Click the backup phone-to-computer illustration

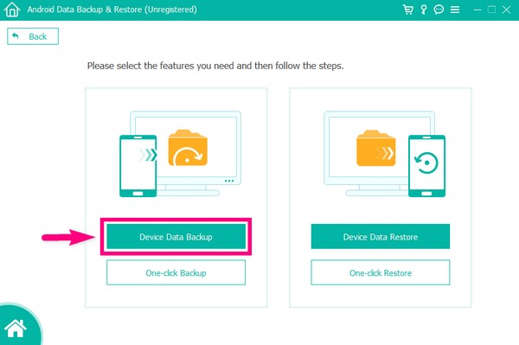pyautogui.click(x=180, y=154)
